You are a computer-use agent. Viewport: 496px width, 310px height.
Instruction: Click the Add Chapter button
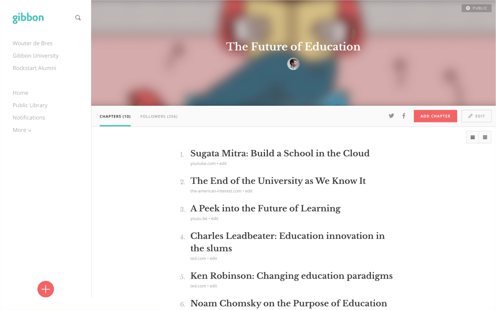click(x=435, y=116)
